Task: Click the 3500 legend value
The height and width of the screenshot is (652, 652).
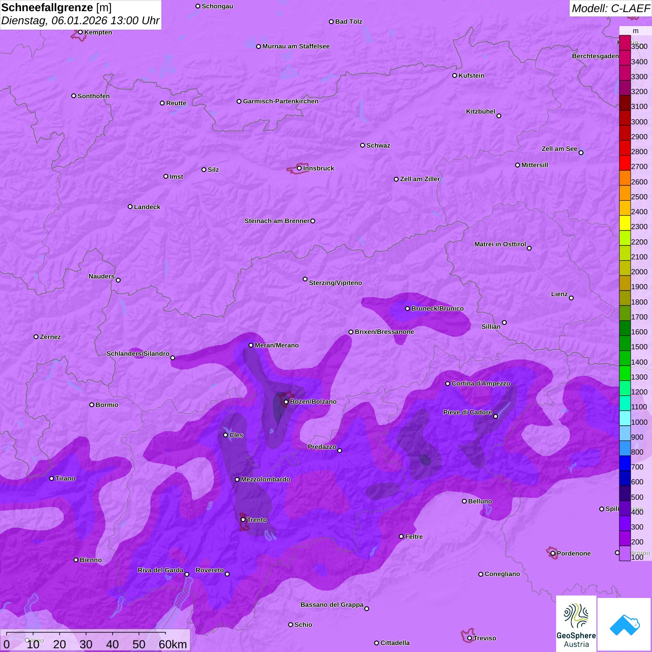Action: (x=639, y=47)
